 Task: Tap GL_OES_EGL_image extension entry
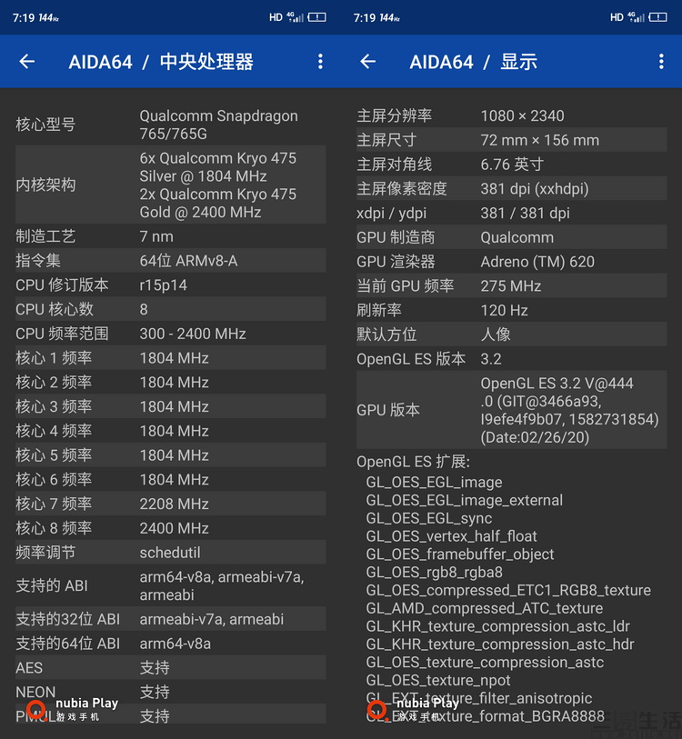point(434,482)
